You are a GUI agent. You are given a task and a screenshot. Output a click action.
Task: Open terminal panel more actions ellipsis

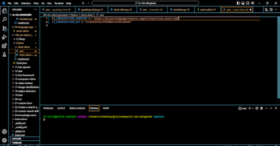266,108
